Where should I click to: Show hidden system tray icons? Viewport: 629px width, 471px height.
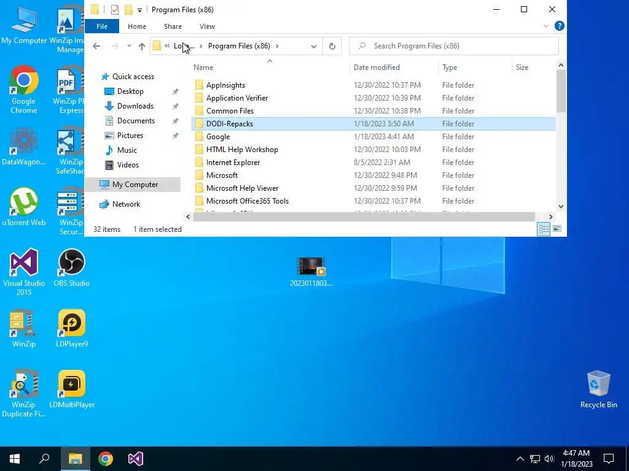tap(520, 459)
